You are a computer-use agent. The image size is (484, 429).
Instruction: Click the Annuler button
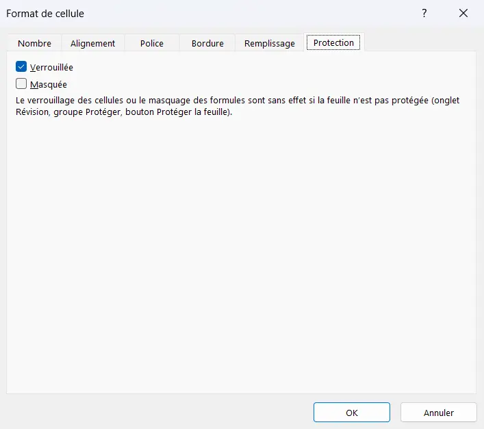pos(439,413)
